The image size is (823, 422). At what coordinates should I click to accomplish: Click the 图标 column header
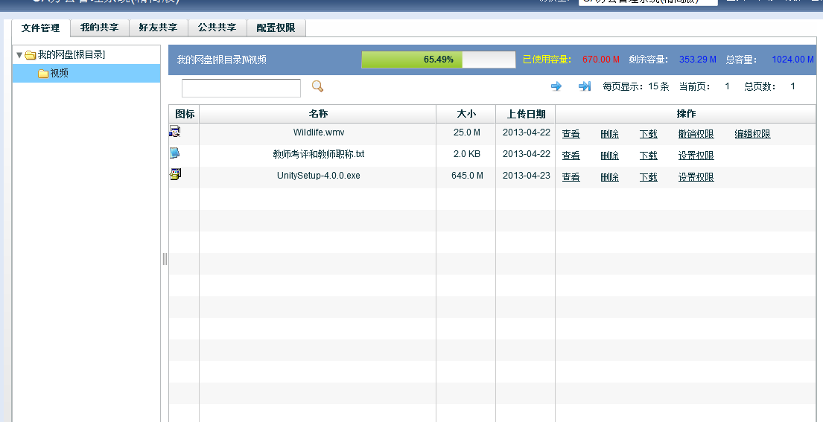click(184, 114)
